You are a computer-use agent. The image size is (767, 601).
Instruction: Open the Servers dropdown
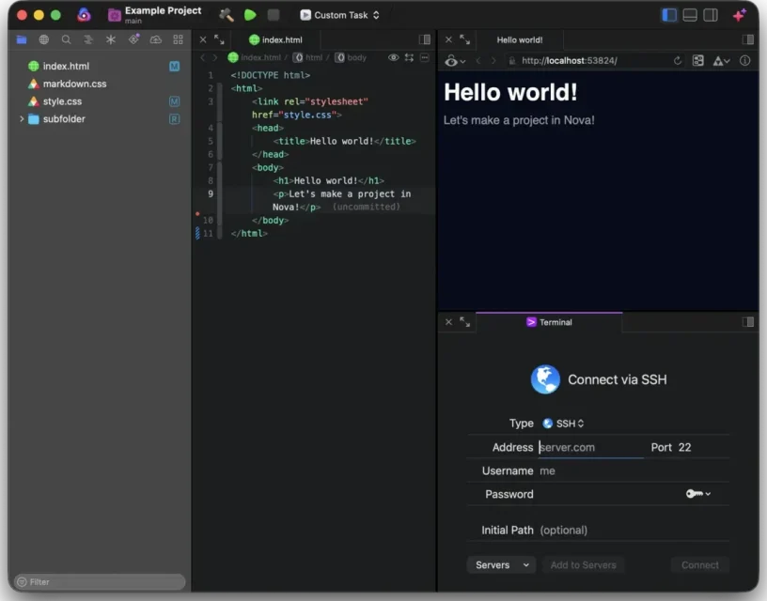pos(501,564)
